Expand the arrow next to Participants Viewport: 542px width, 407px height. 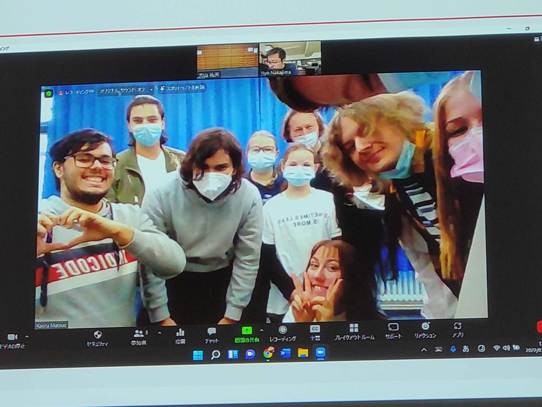159,333
